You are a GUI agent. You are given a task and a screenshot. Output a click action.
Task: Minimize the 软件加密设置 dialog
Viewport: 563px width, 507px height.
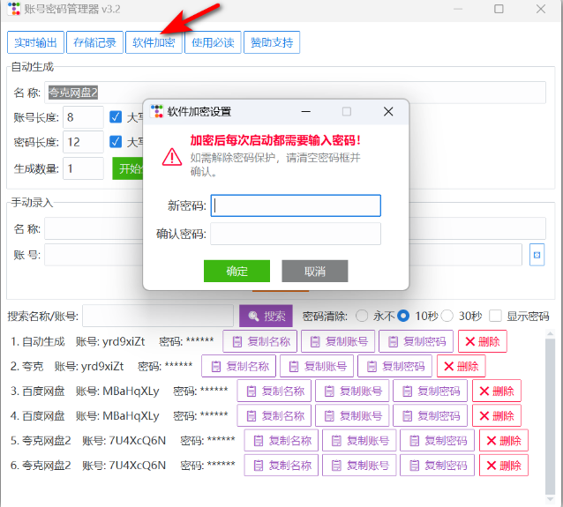[306, 112]
